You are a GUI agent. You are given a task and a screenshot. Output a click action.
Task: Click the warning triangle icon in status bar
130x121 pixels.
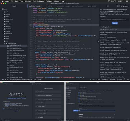click(6, 79)
